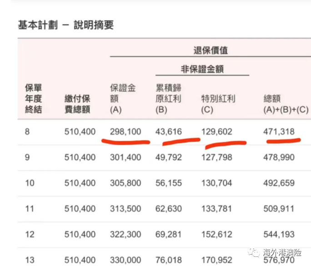
Task: Click reversionary bonus 56,155
Action: click(169, 183)
